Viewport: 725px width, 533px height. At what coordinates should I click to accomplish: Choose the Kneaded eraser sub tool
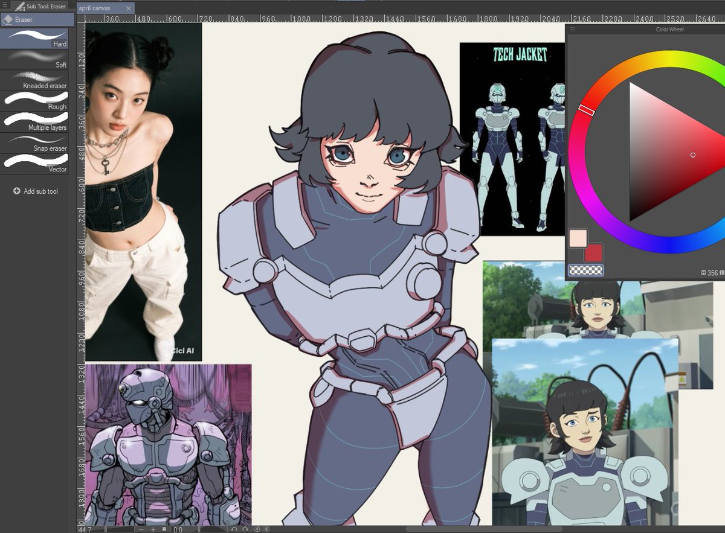tap(34, 80)
